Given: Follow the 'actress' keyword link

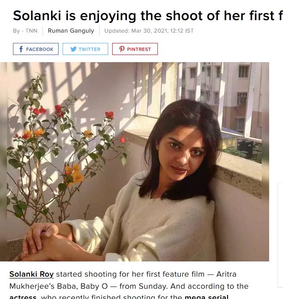Looking at the screenshot, I should 23,297.
